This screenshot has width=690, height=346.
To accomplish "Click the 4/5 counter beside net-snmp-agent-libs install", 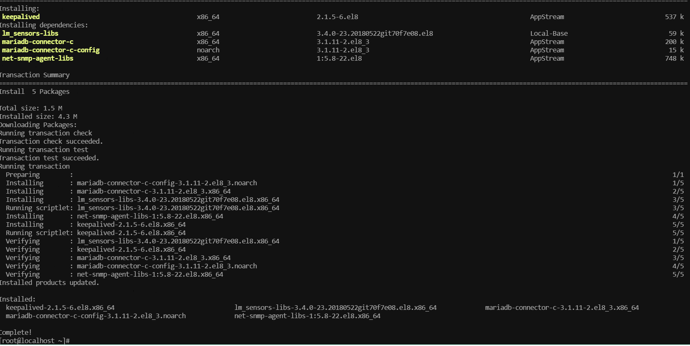I will (678, 216).
